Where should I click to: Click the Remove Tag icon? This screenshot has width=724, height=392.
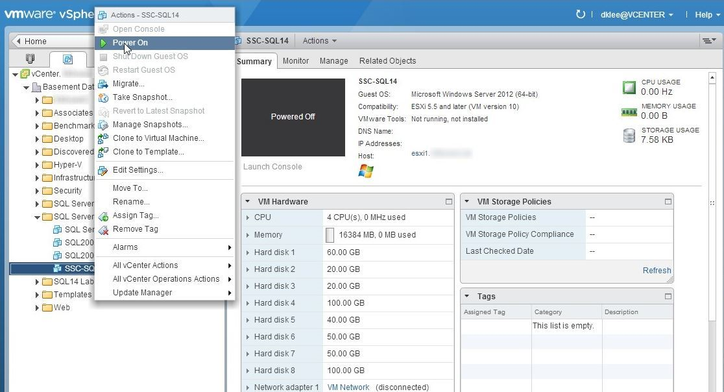click(103, 230)
